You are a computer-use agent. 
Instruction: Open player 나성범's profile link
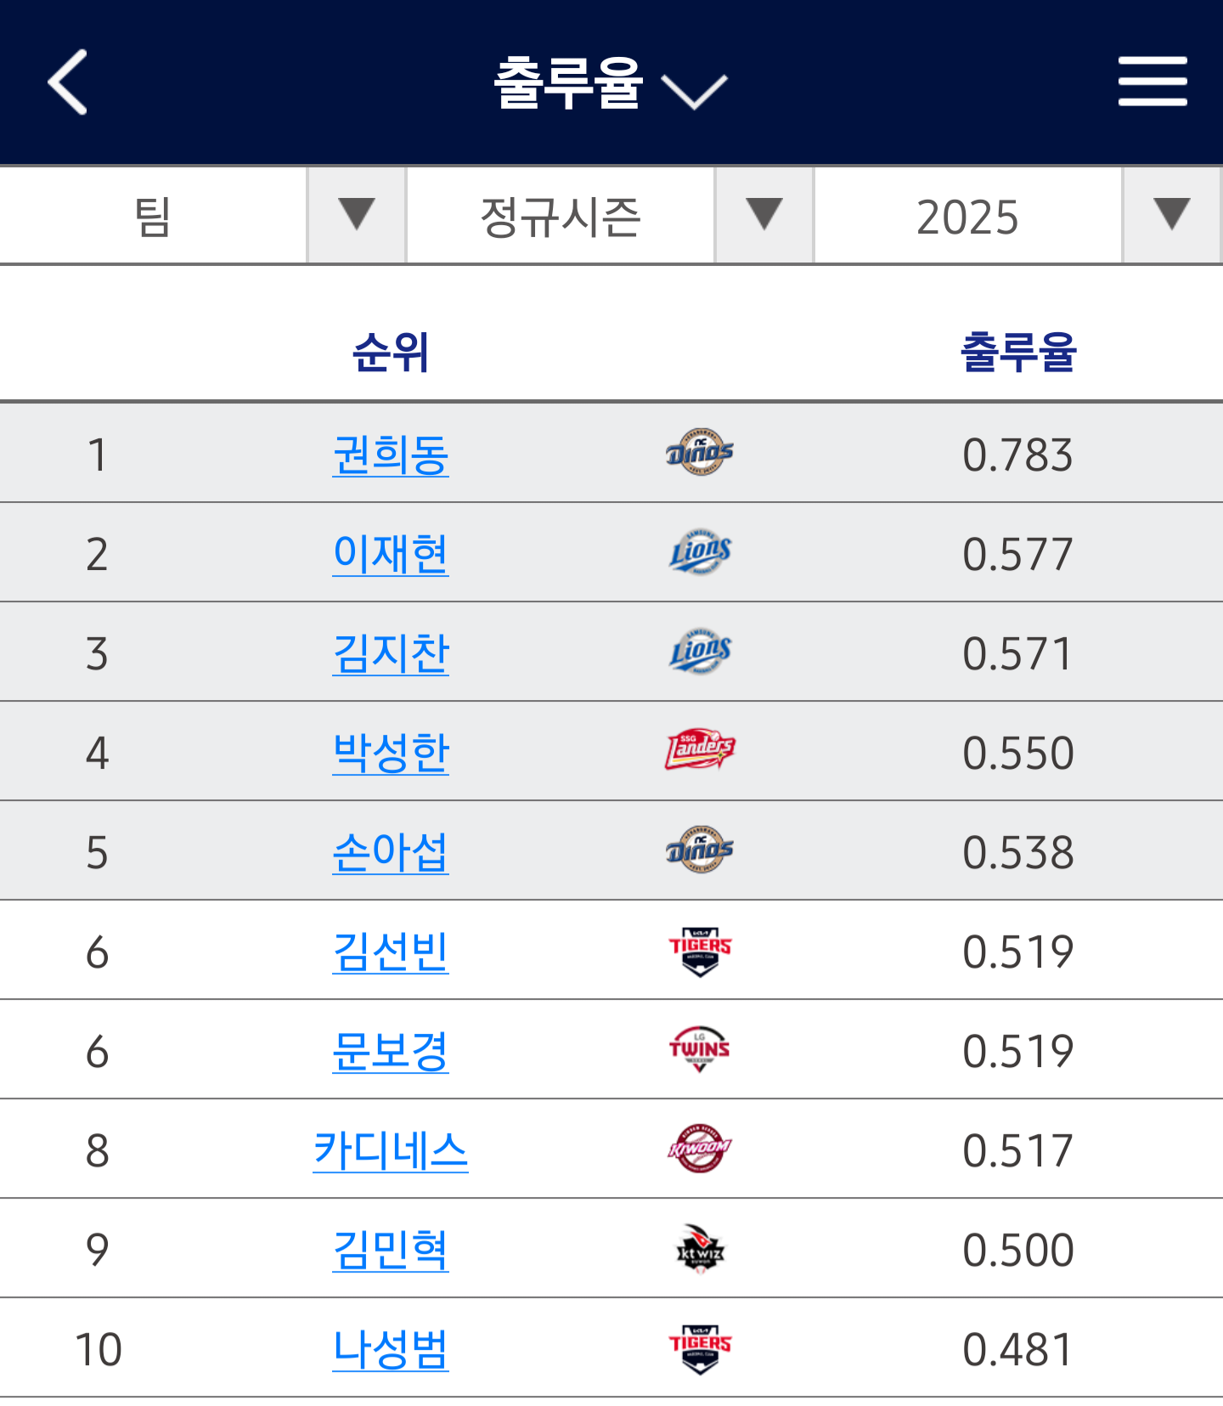(391, 1349)
